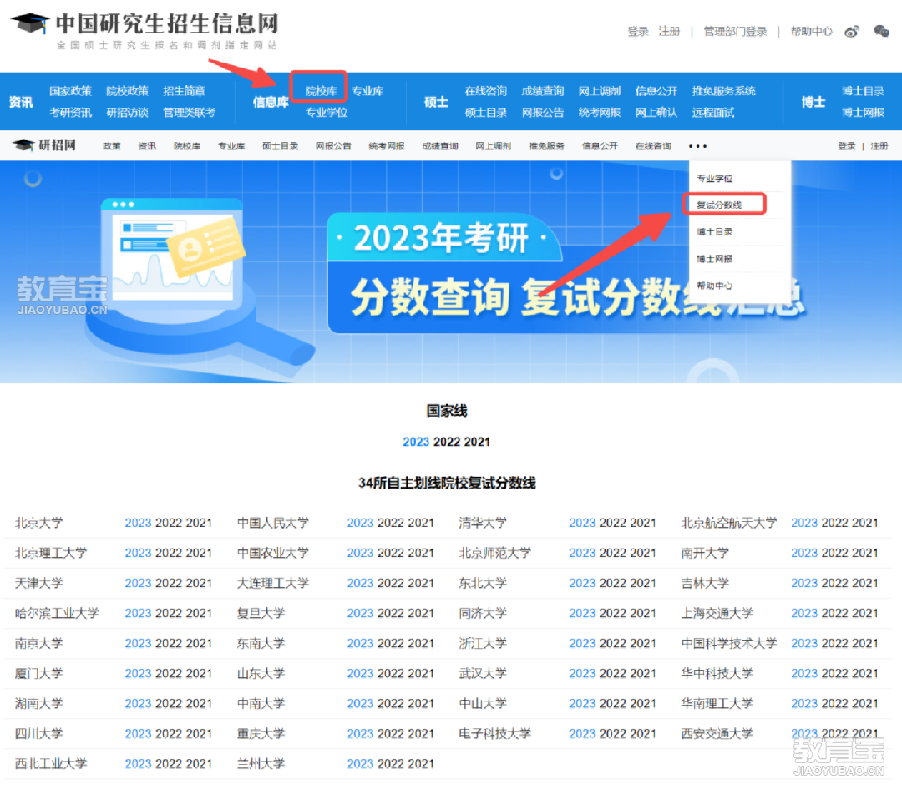
Task: Choose 博士网报 from the dropdown menu
Action: click(714, 259)
